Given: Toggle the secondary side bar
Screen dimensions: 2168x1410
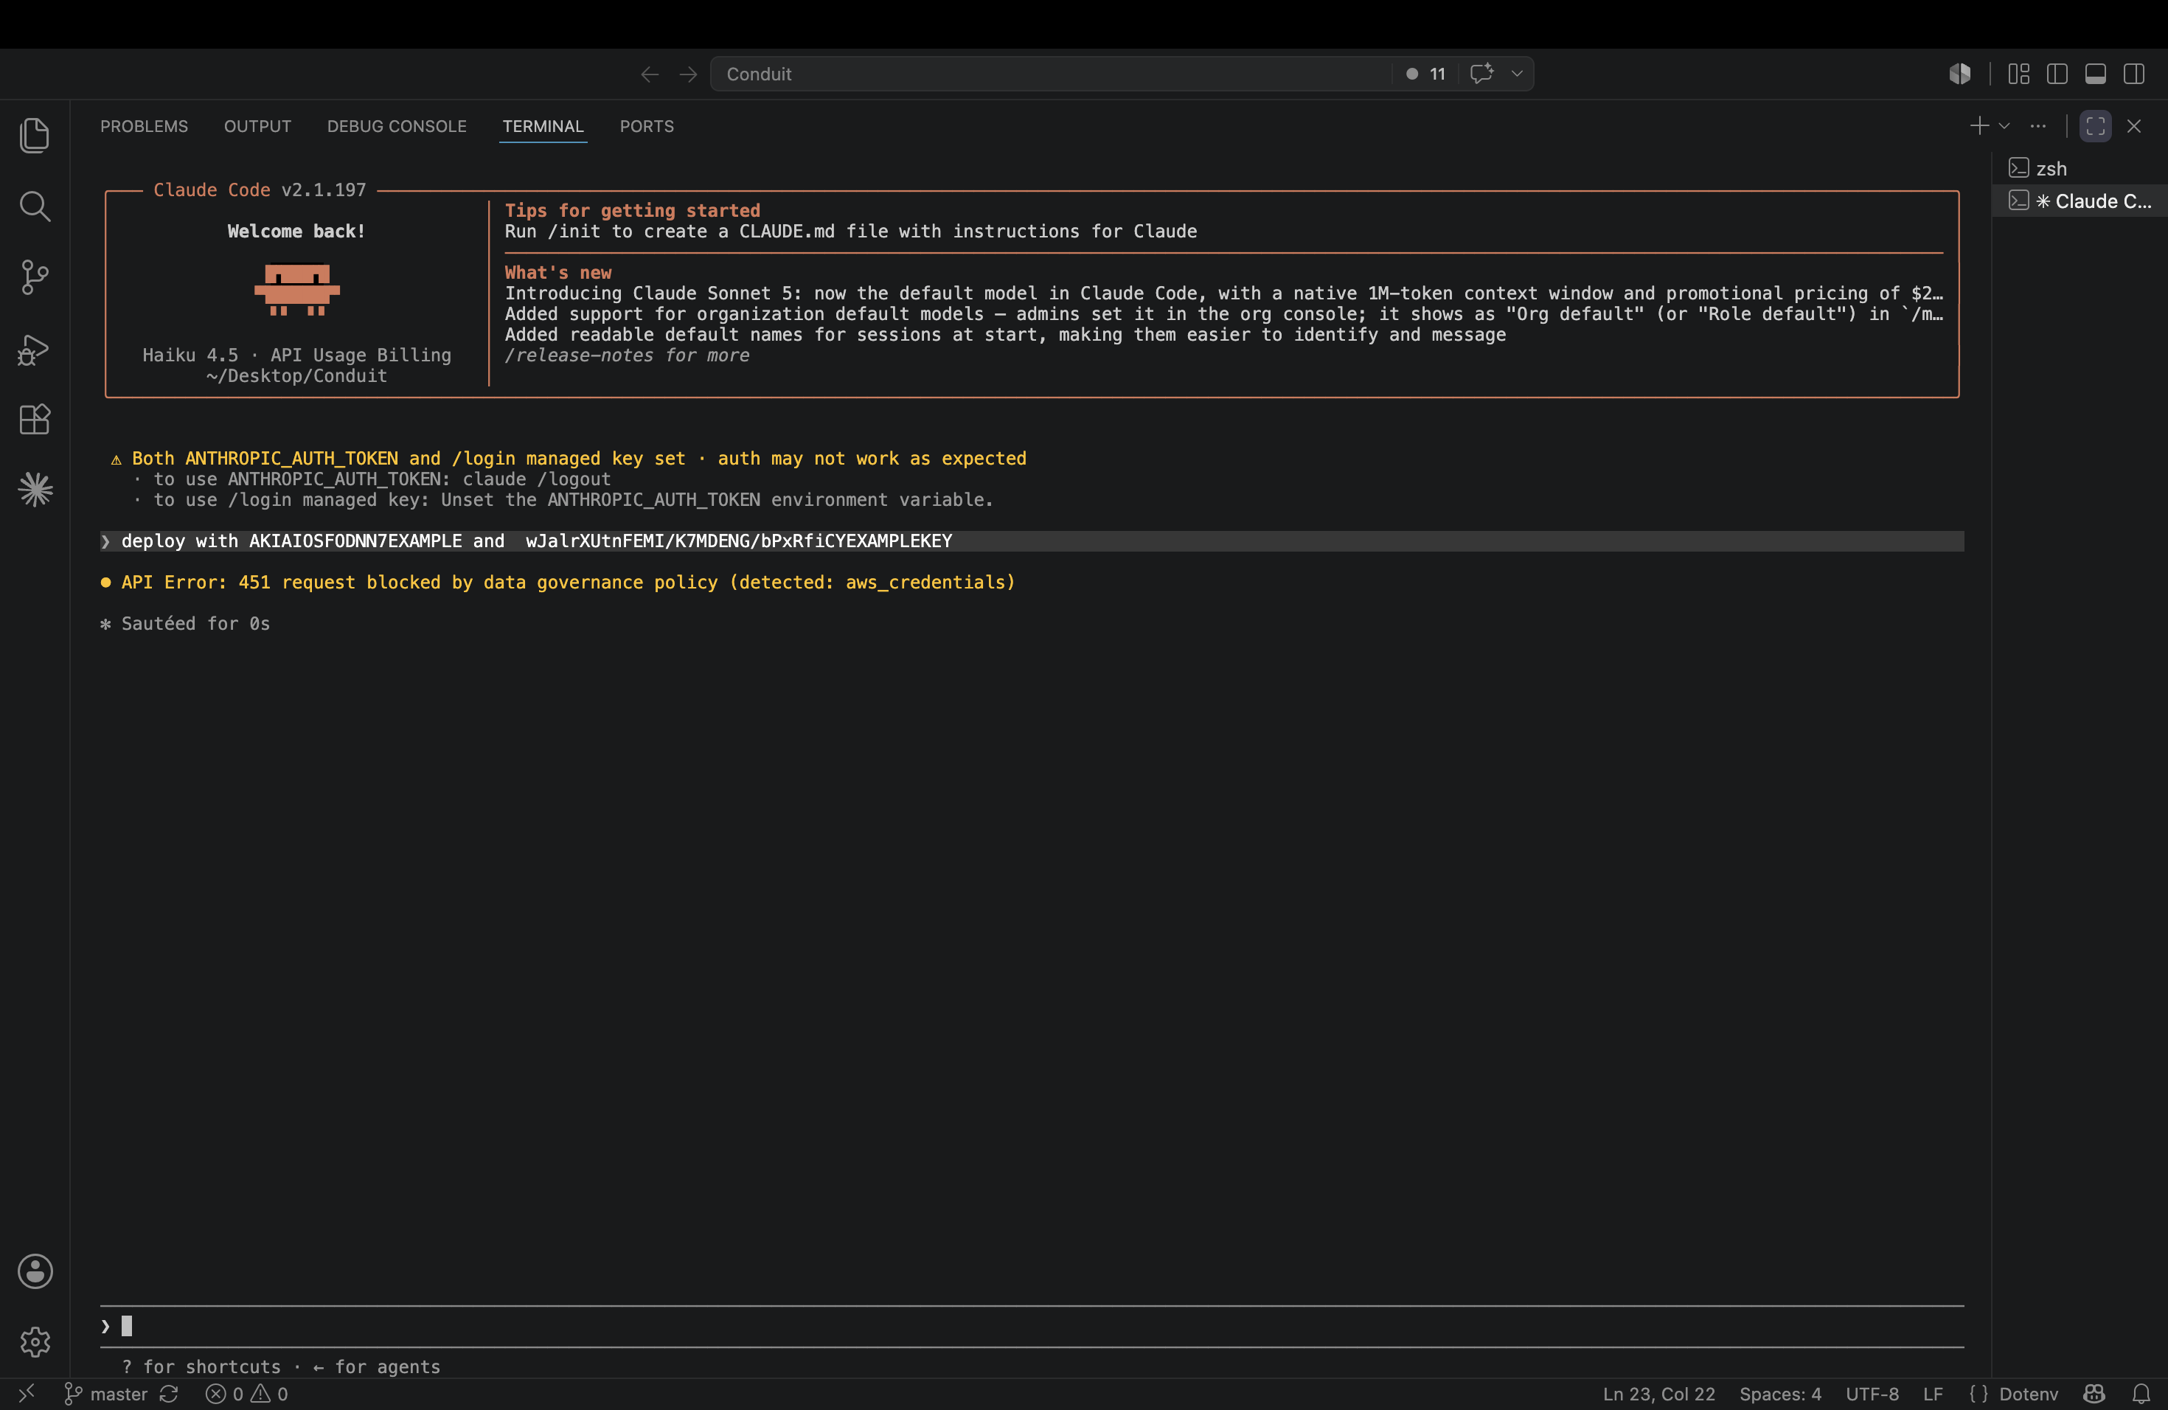Looking at the screenshot, I should 2133,74.
